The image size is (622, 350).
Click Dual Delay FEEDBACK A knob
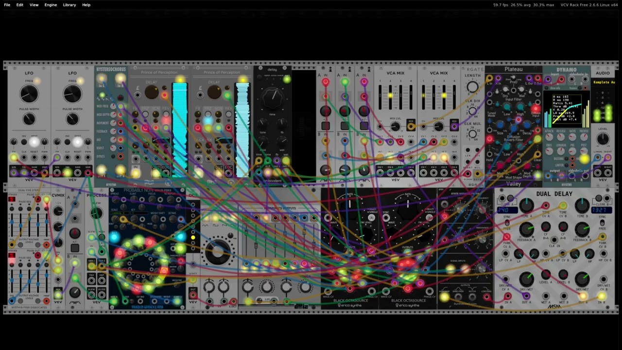(x=526, y=229)
